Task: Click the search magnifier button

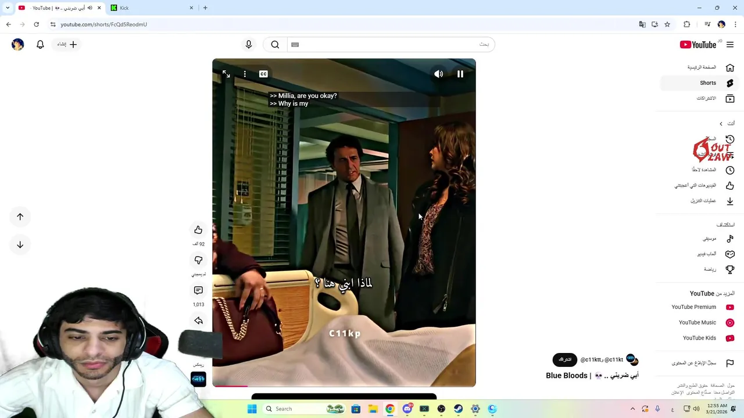Action: pos(275,45)
